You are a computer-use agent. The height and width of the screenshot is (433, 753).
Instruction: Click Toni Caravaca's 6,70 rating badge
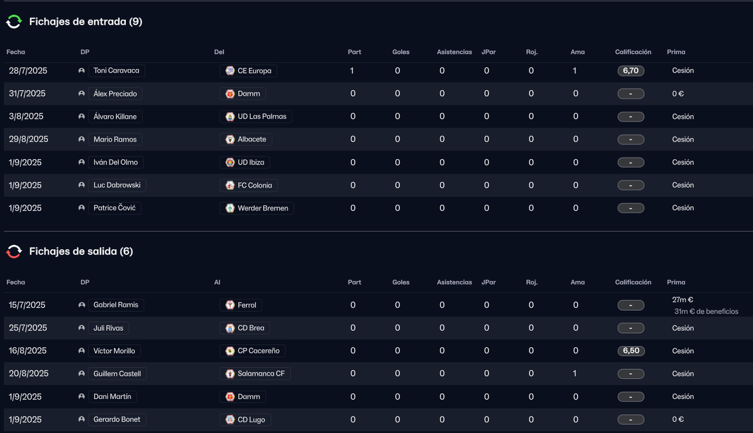coord(631,71)
